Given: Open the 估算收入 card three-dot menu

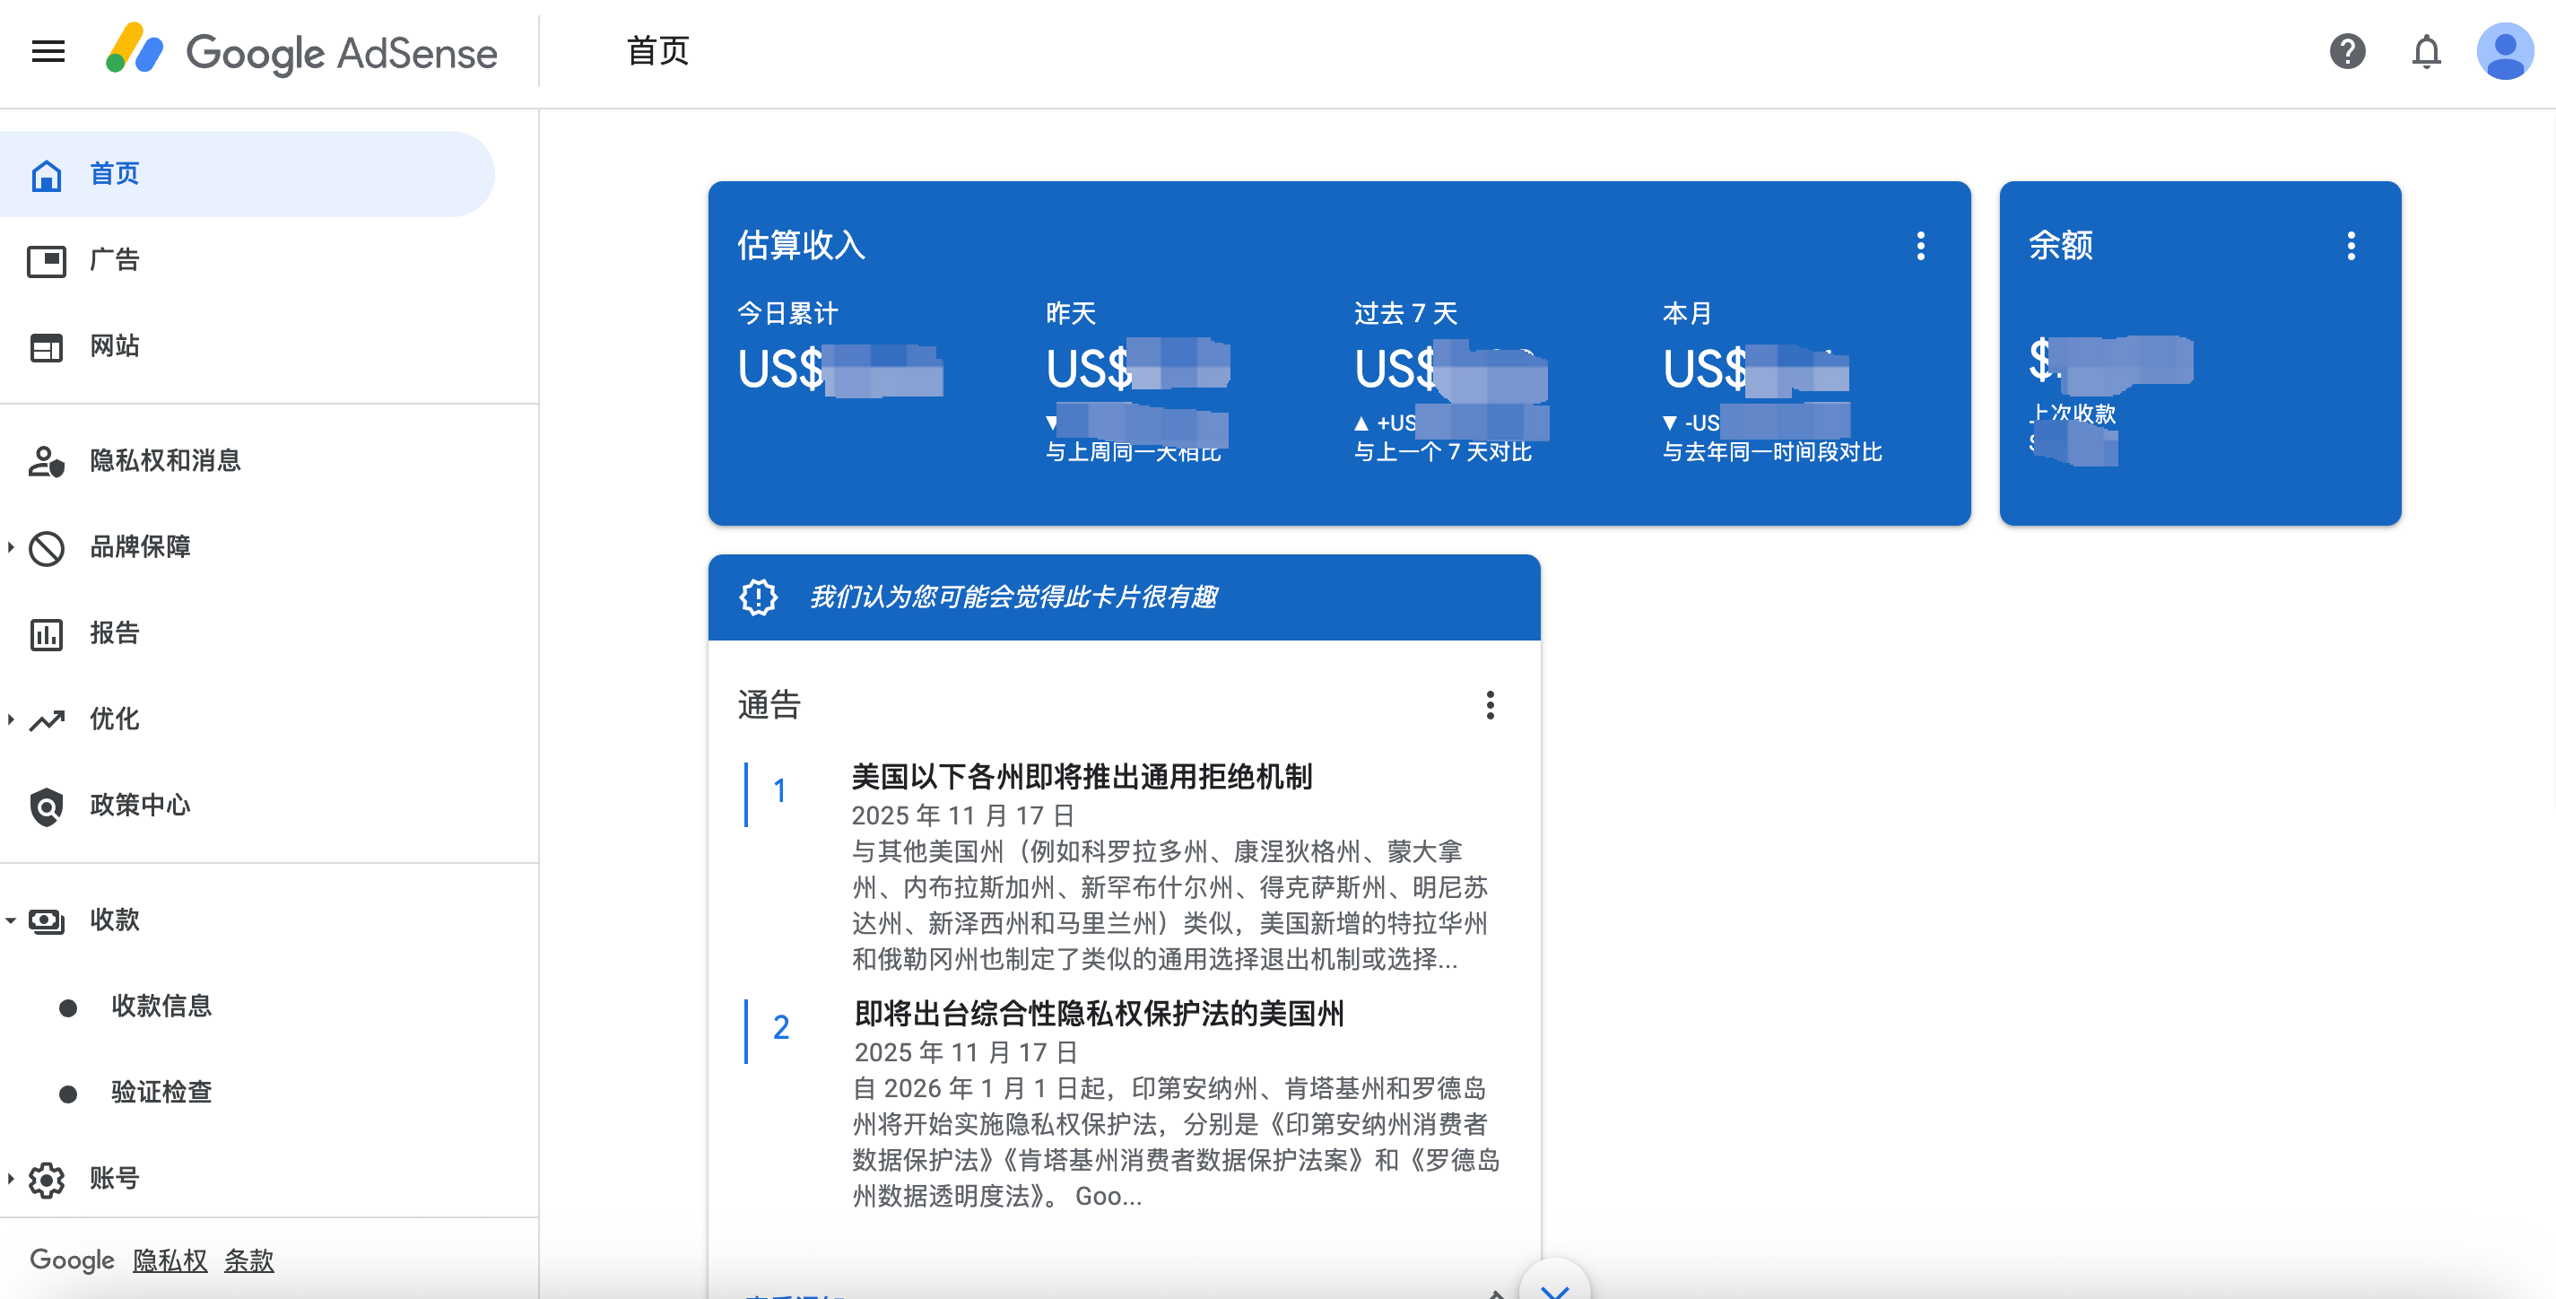Looking at the screenshot, I should tap(1920, 246).
